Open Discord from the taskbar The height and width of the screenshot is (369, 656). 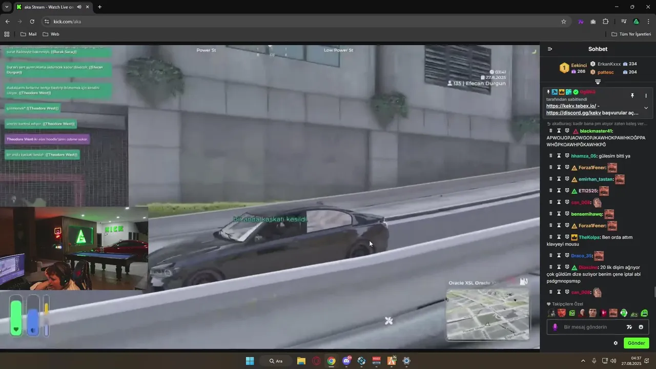[x=346, y=361]
